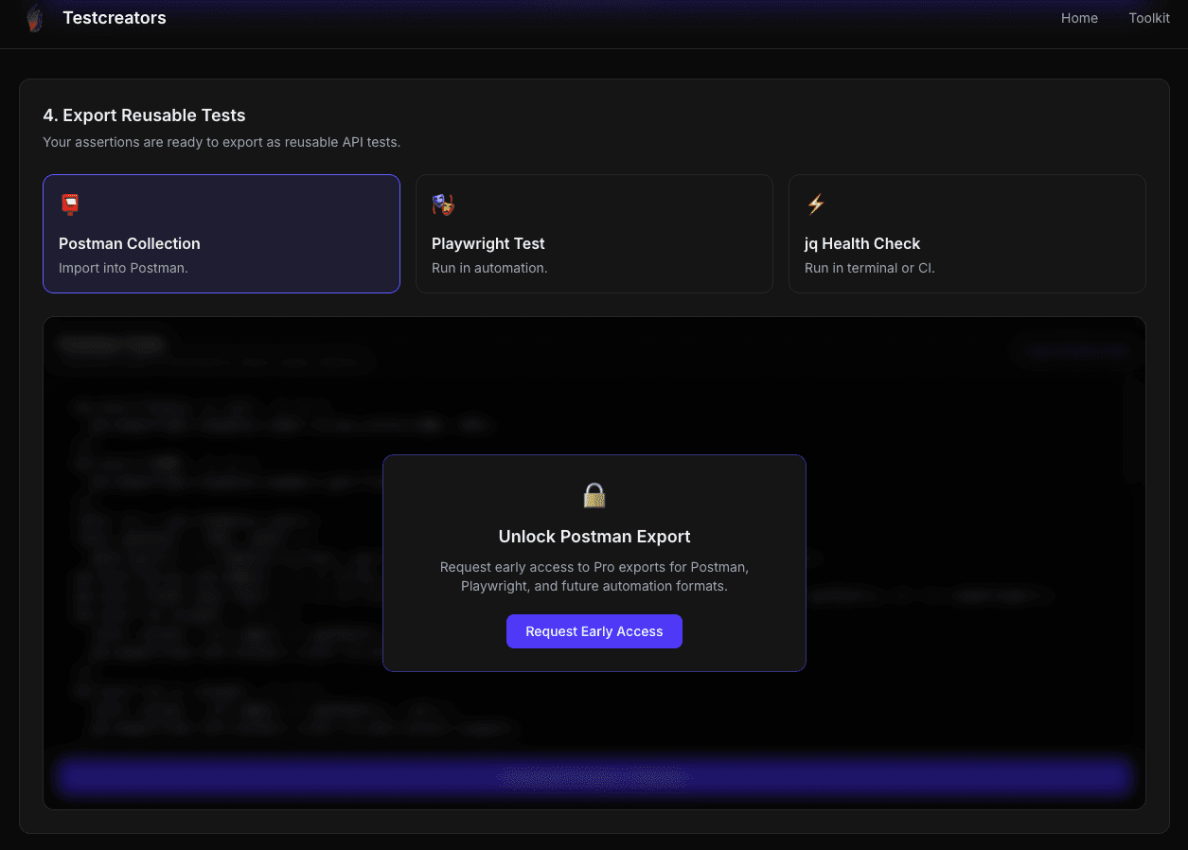This screenshot has height=850, width=1188.
Task: Open the Toolkit navigation link
Action: [x=1149, y=18]
